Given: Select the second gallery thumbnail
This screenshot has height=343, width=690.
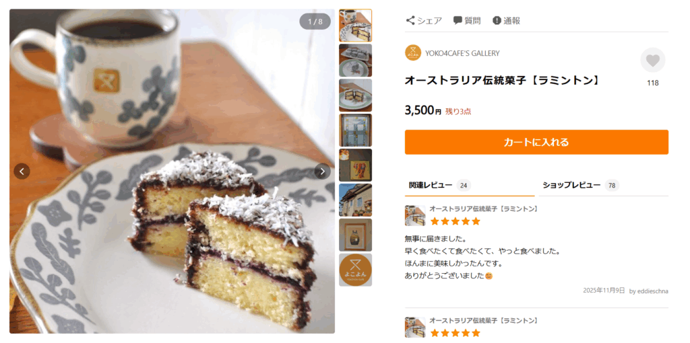Looking at the screenshot, I should (355, 61).
